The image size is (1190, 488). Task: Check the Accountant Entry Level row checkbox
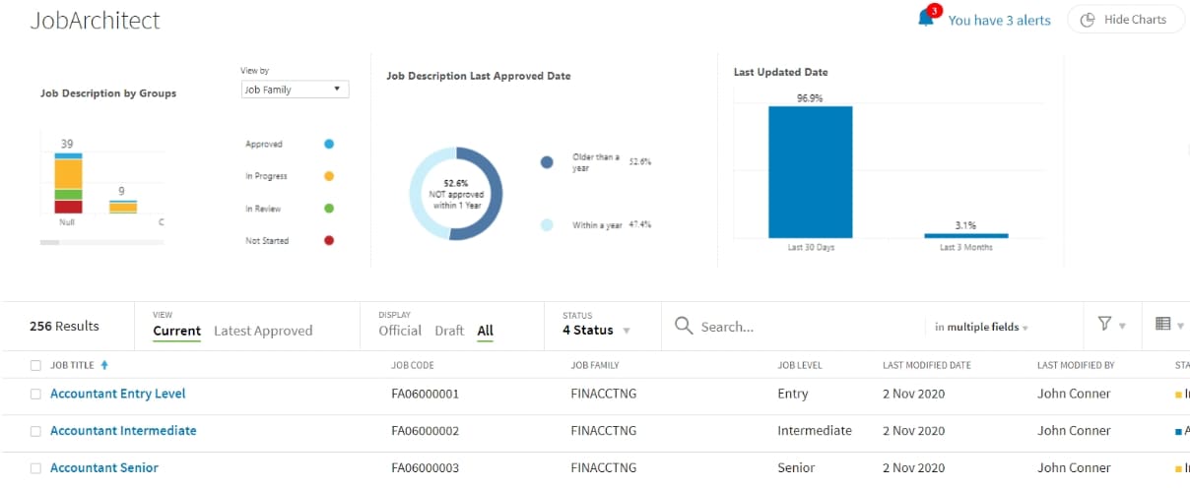[x=35, y=394]
